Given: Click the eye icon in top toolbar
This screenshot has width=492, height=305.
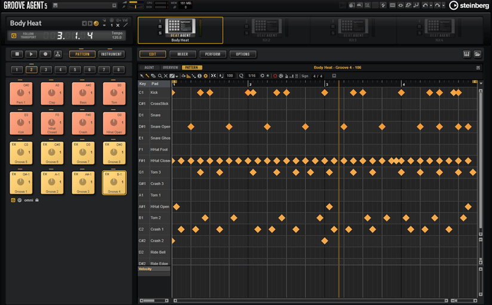Looking at the screenshot, I should tap(401, 5).
